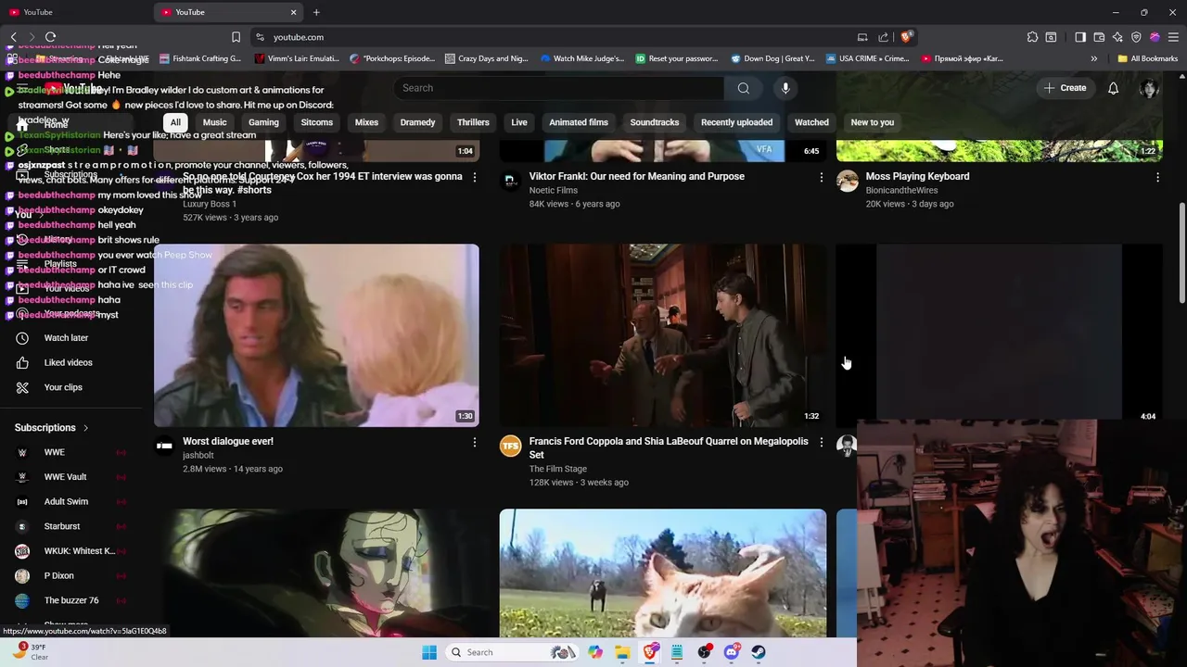Open Copilot from the taskbar

(x=595, y=652)
